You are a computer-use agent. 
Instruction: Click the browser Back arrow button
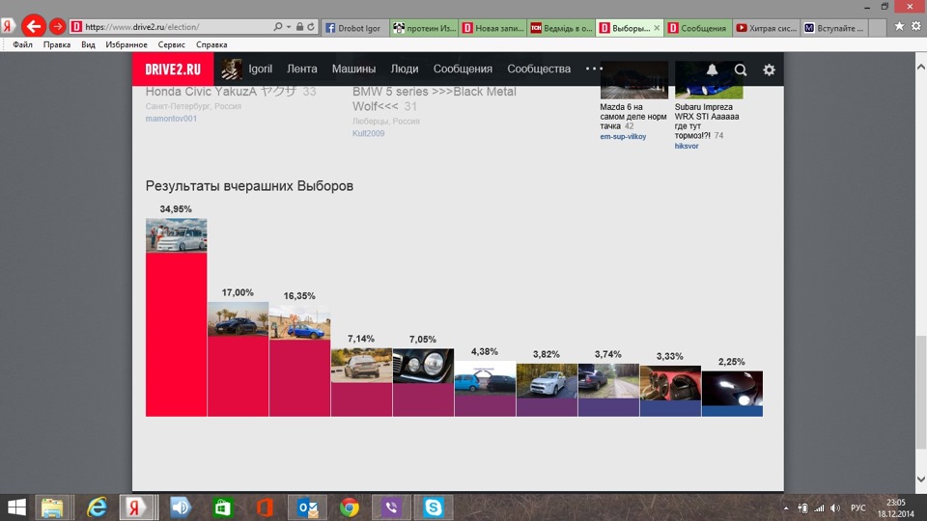(34, 26)
